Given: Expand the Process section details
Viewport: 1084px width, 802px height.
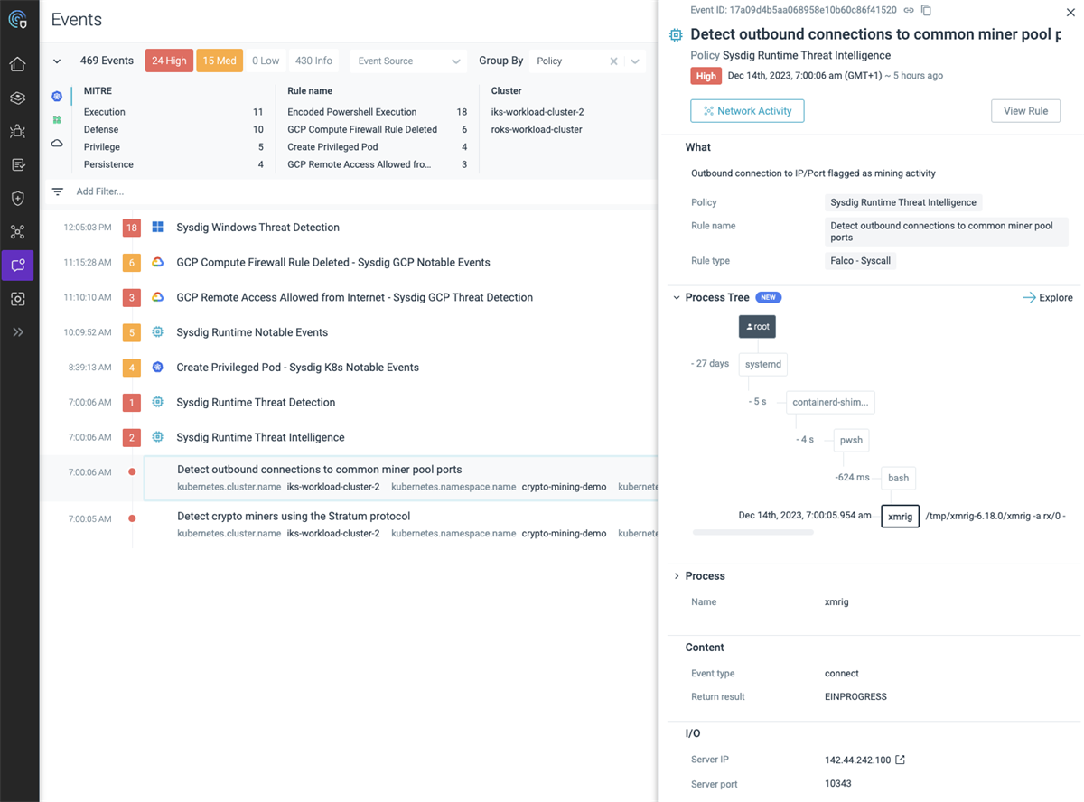Looking at the screenshot, I should (x=676, y=575).
